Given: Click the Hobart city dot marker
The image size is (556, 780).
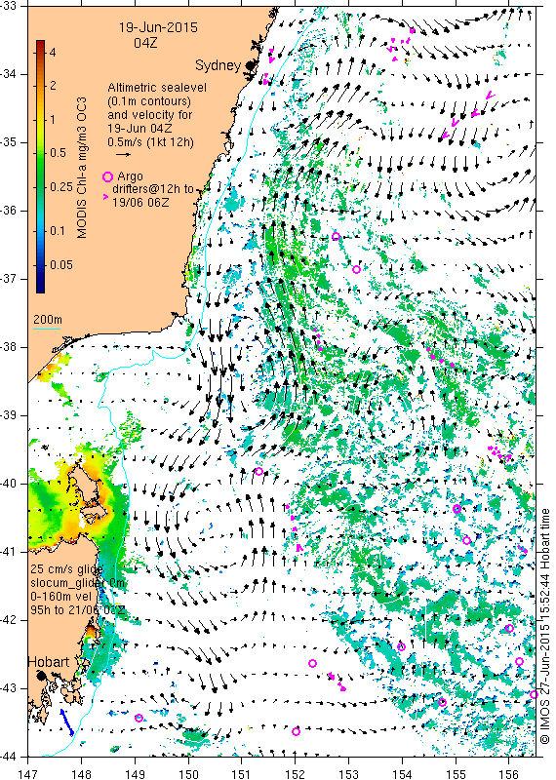Looking at the screenshot, I should pyautogui.click(x=41, y=676).
